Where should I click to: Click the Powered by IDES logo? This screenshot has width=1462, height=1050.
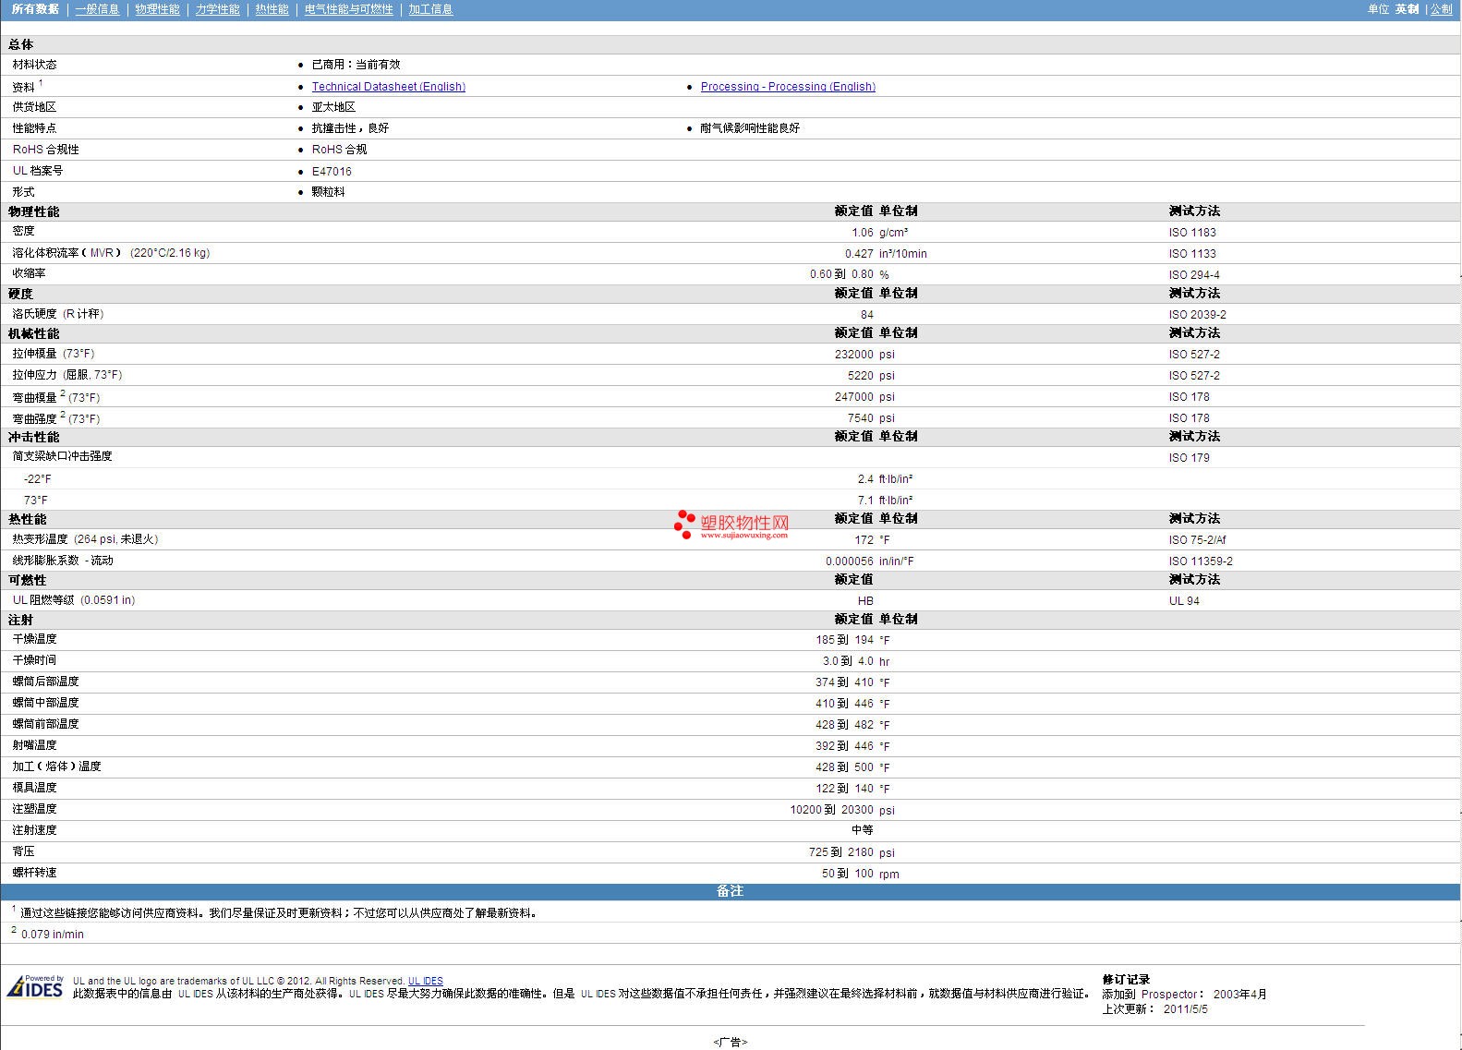tap(35, 987)
